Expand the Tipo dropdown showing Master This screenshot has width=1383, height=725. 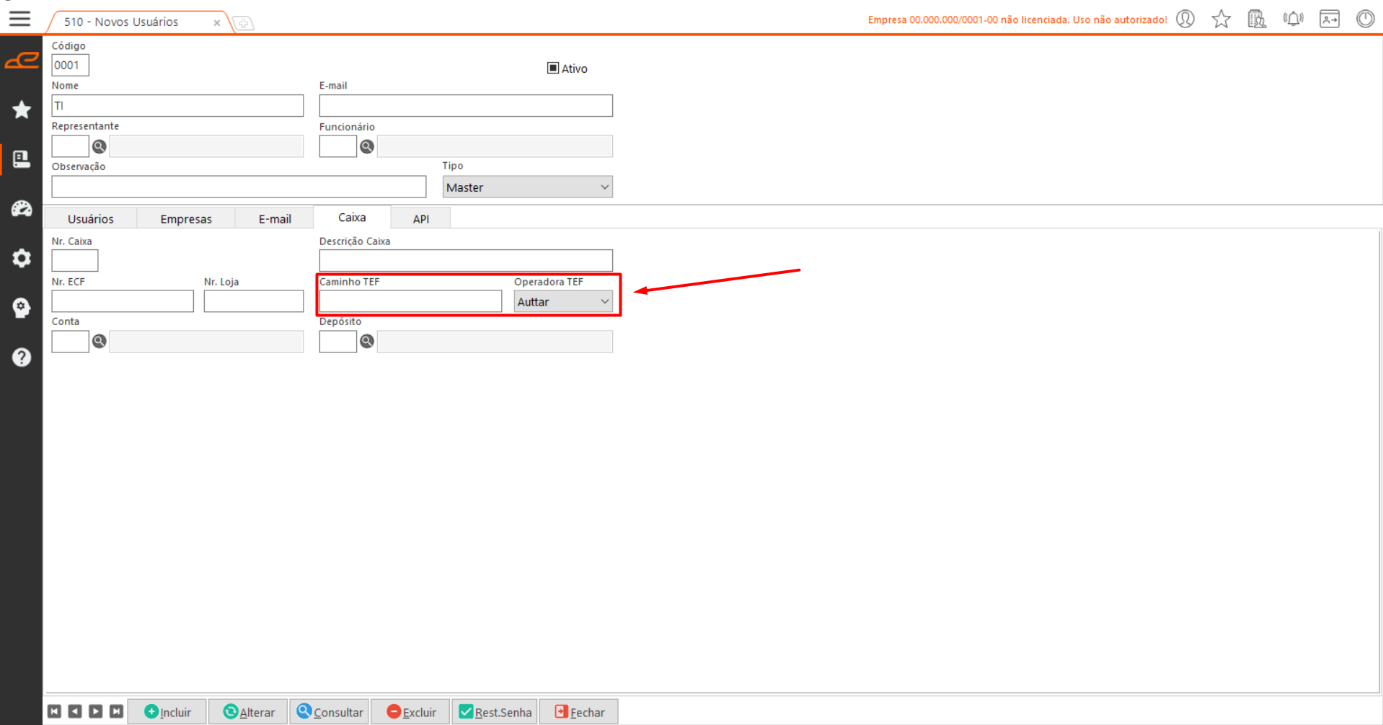[x=527, y=187]
